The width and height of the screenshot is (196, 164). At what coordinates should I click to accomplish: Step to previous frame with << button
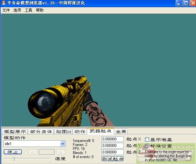[33, 152]
